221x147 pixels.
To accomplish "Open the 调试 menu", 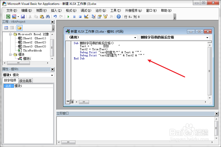I will pos(86,10).
